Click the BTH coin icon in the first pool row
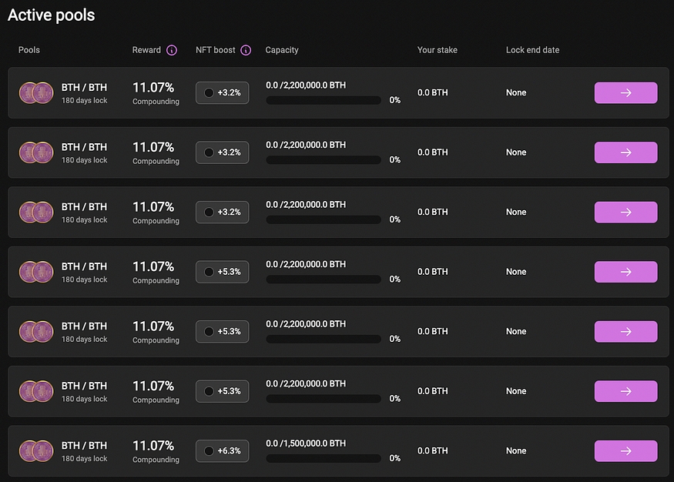The width and height of the screenshot is (674, 482). [35, 92]
